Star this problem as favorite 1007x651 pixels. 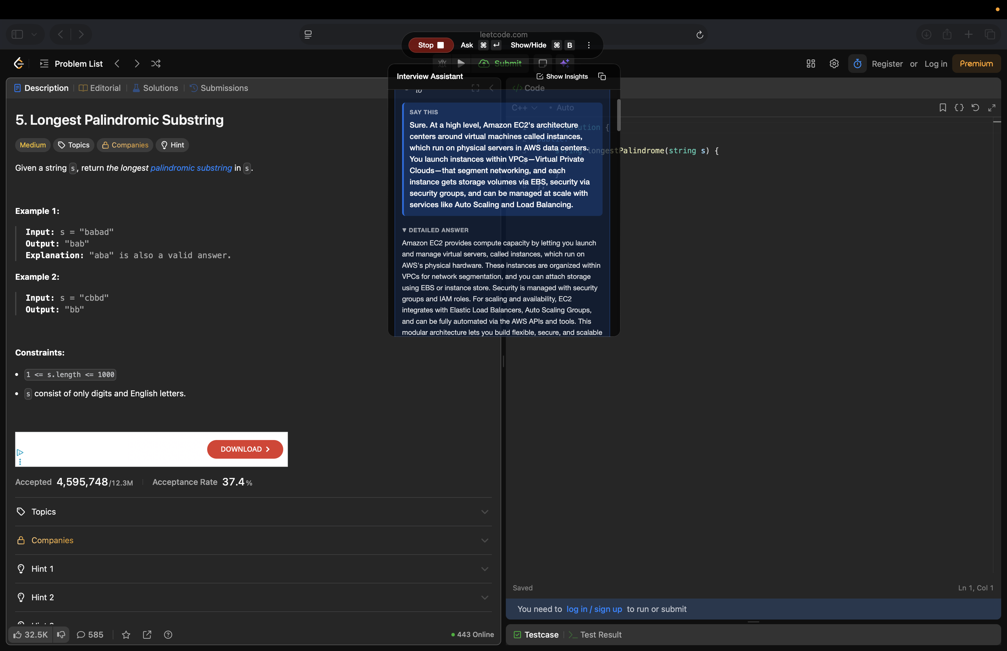[x=126, y=634]
